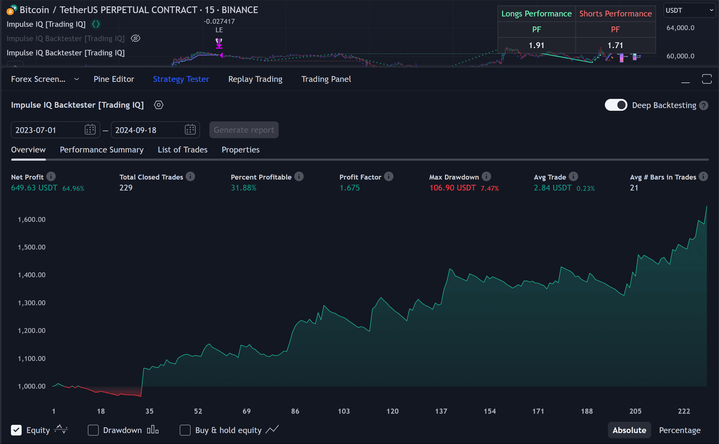Open List of Trades tab
Viewport: 719px width, 444px height.
(x=183, y=150)
